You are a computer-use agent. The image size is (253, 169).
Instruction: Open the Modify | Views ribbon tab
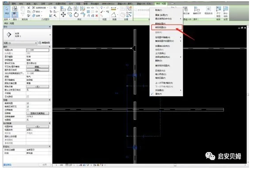click(161, 4)
